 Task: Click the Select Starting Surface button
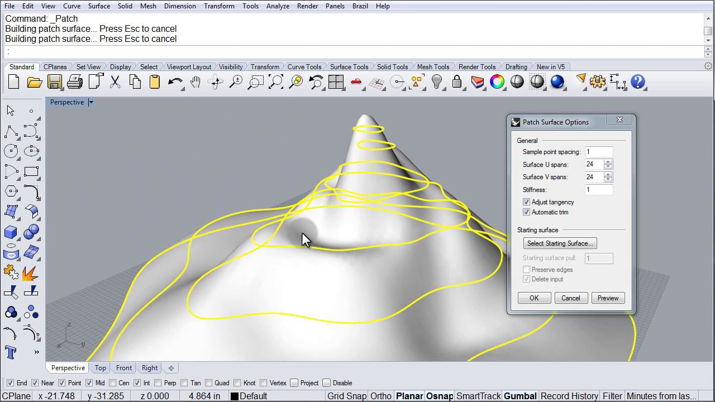560,243
